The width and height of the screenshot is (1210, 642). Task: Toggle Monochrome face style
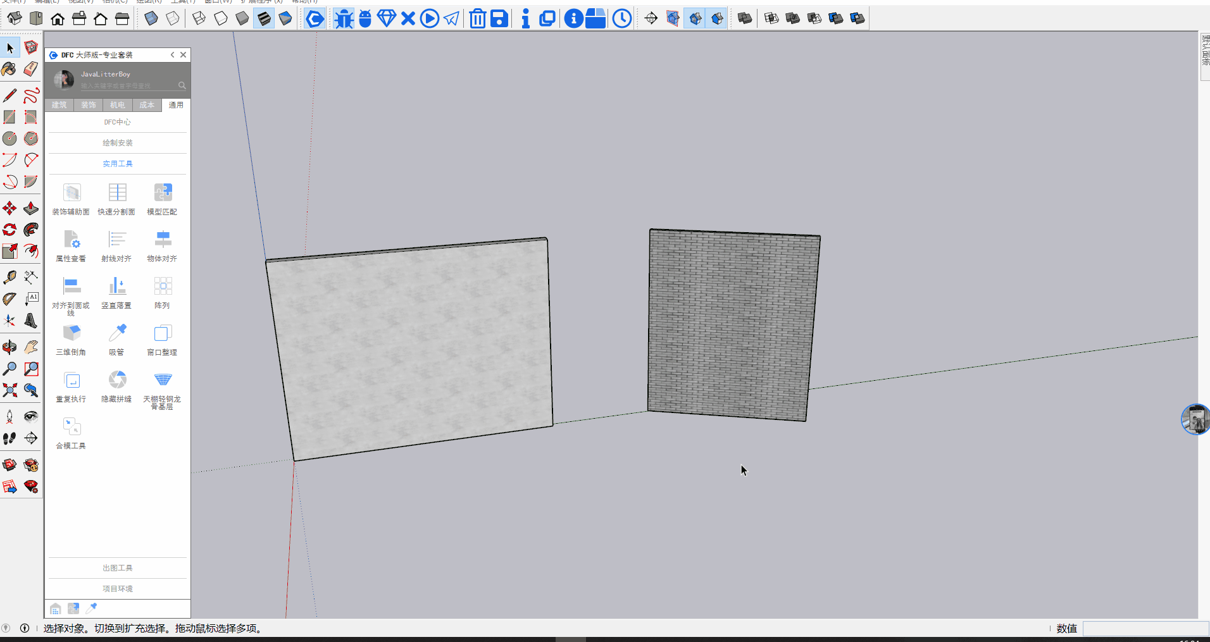[x=285, y=18]
